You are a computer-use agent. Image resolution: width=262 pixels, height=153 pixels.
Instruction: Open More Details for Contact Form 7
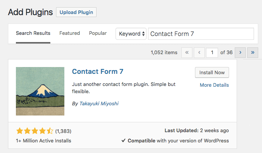[214, 85]
